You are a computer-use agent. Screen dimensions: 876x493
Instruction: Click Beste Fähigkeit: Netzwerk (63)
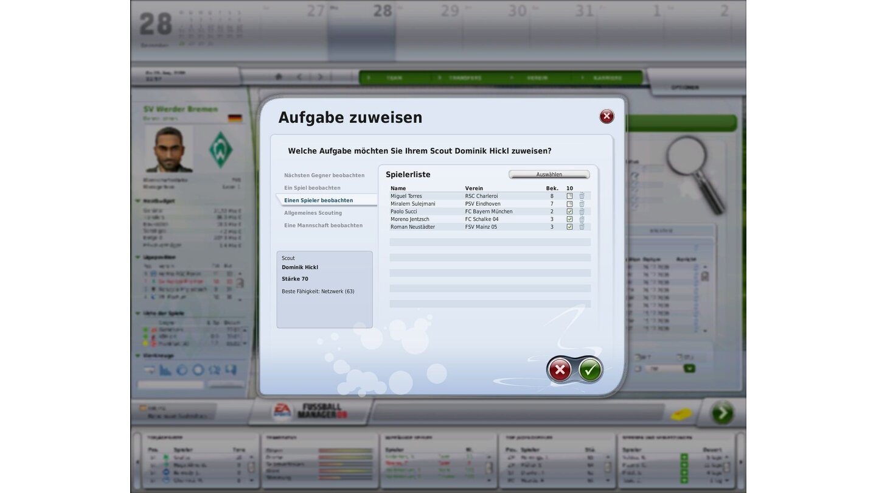(318, 292)
